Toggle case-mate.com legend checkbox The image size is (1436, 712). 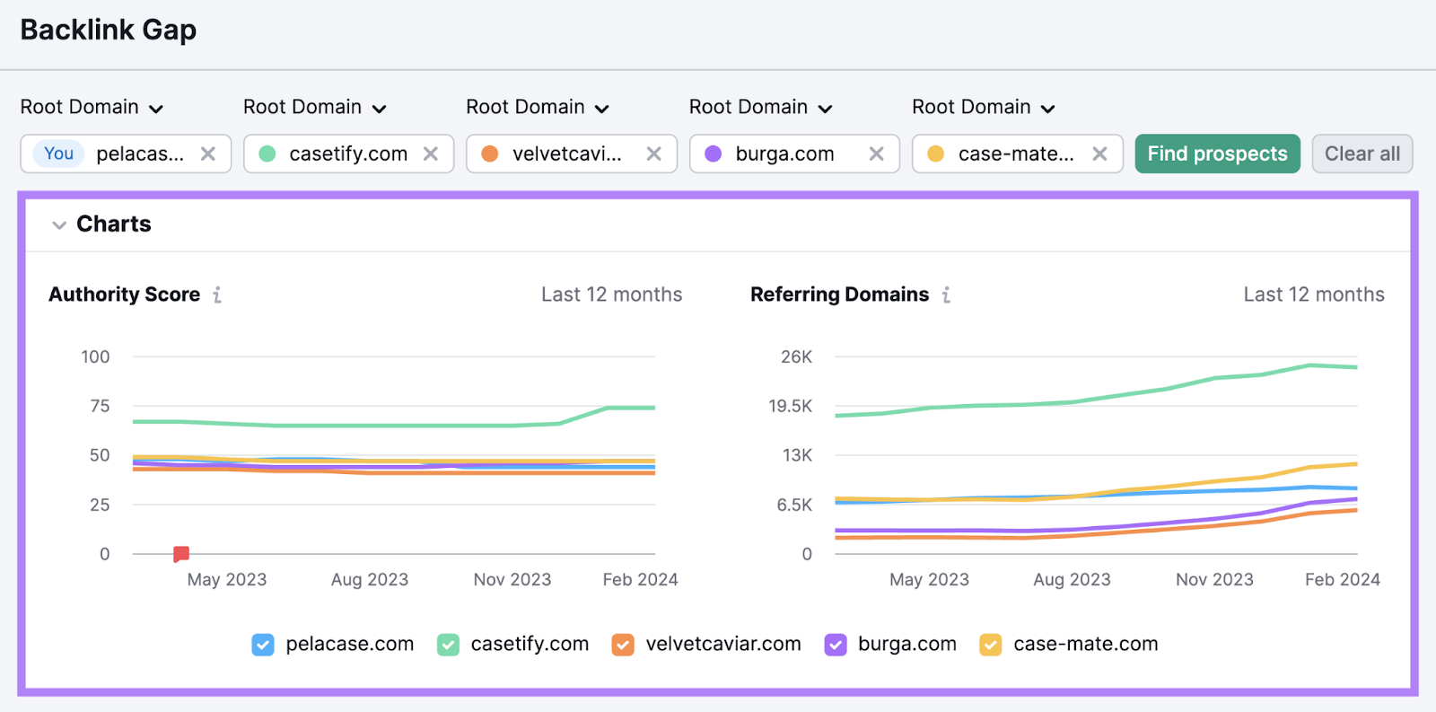tap(991, 645)
